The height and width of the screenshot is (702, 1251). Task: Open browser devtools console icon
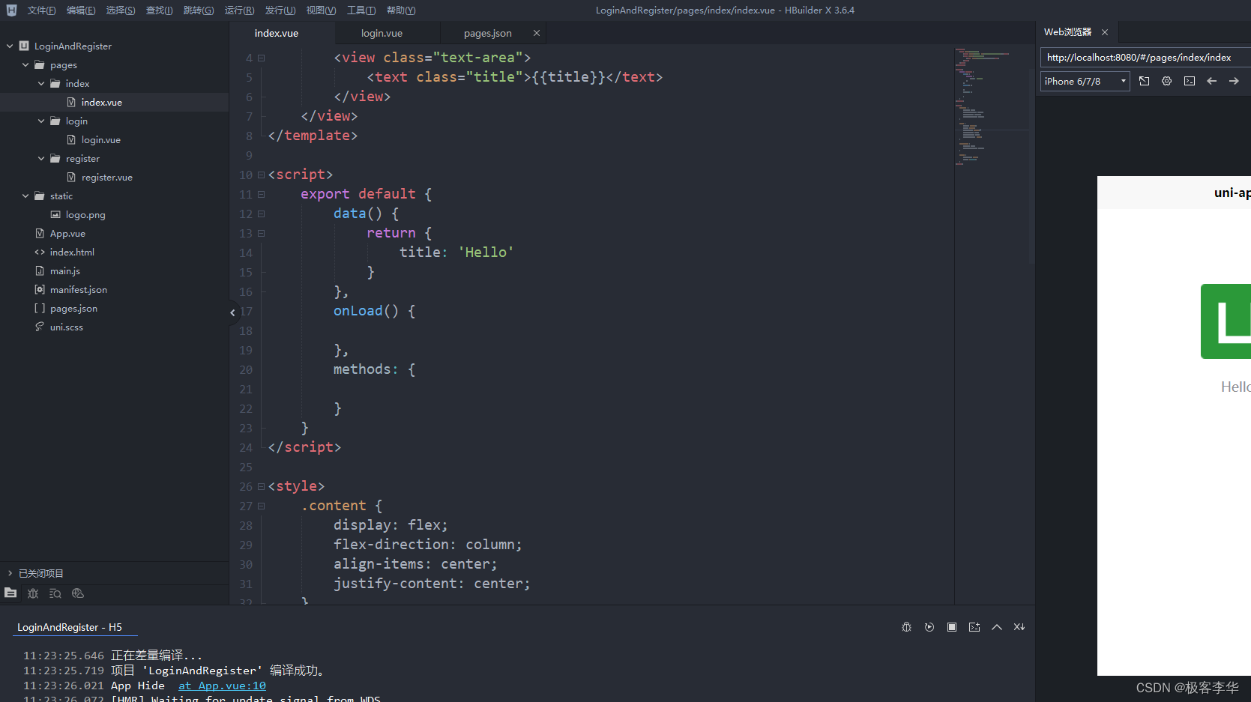coord(1189,81)
